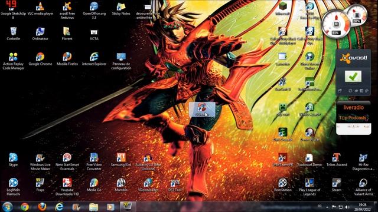Click the avast! gadget green checkmark
Viewport: 378px width, 212px height.
tap(353, 77)
